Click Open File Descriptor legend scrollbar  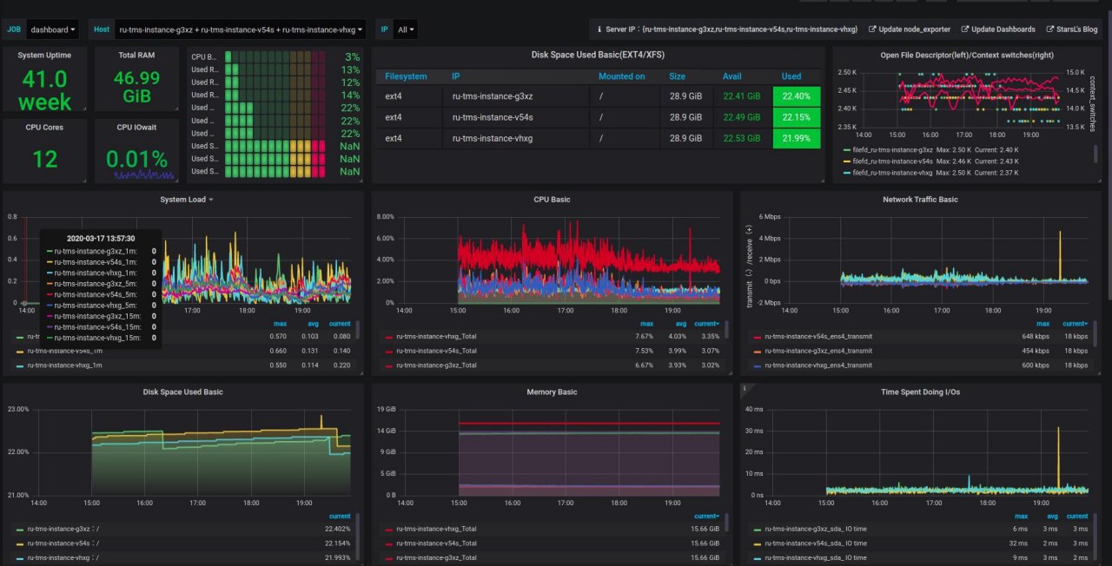pyautogui.click(x=1094, y=154)
